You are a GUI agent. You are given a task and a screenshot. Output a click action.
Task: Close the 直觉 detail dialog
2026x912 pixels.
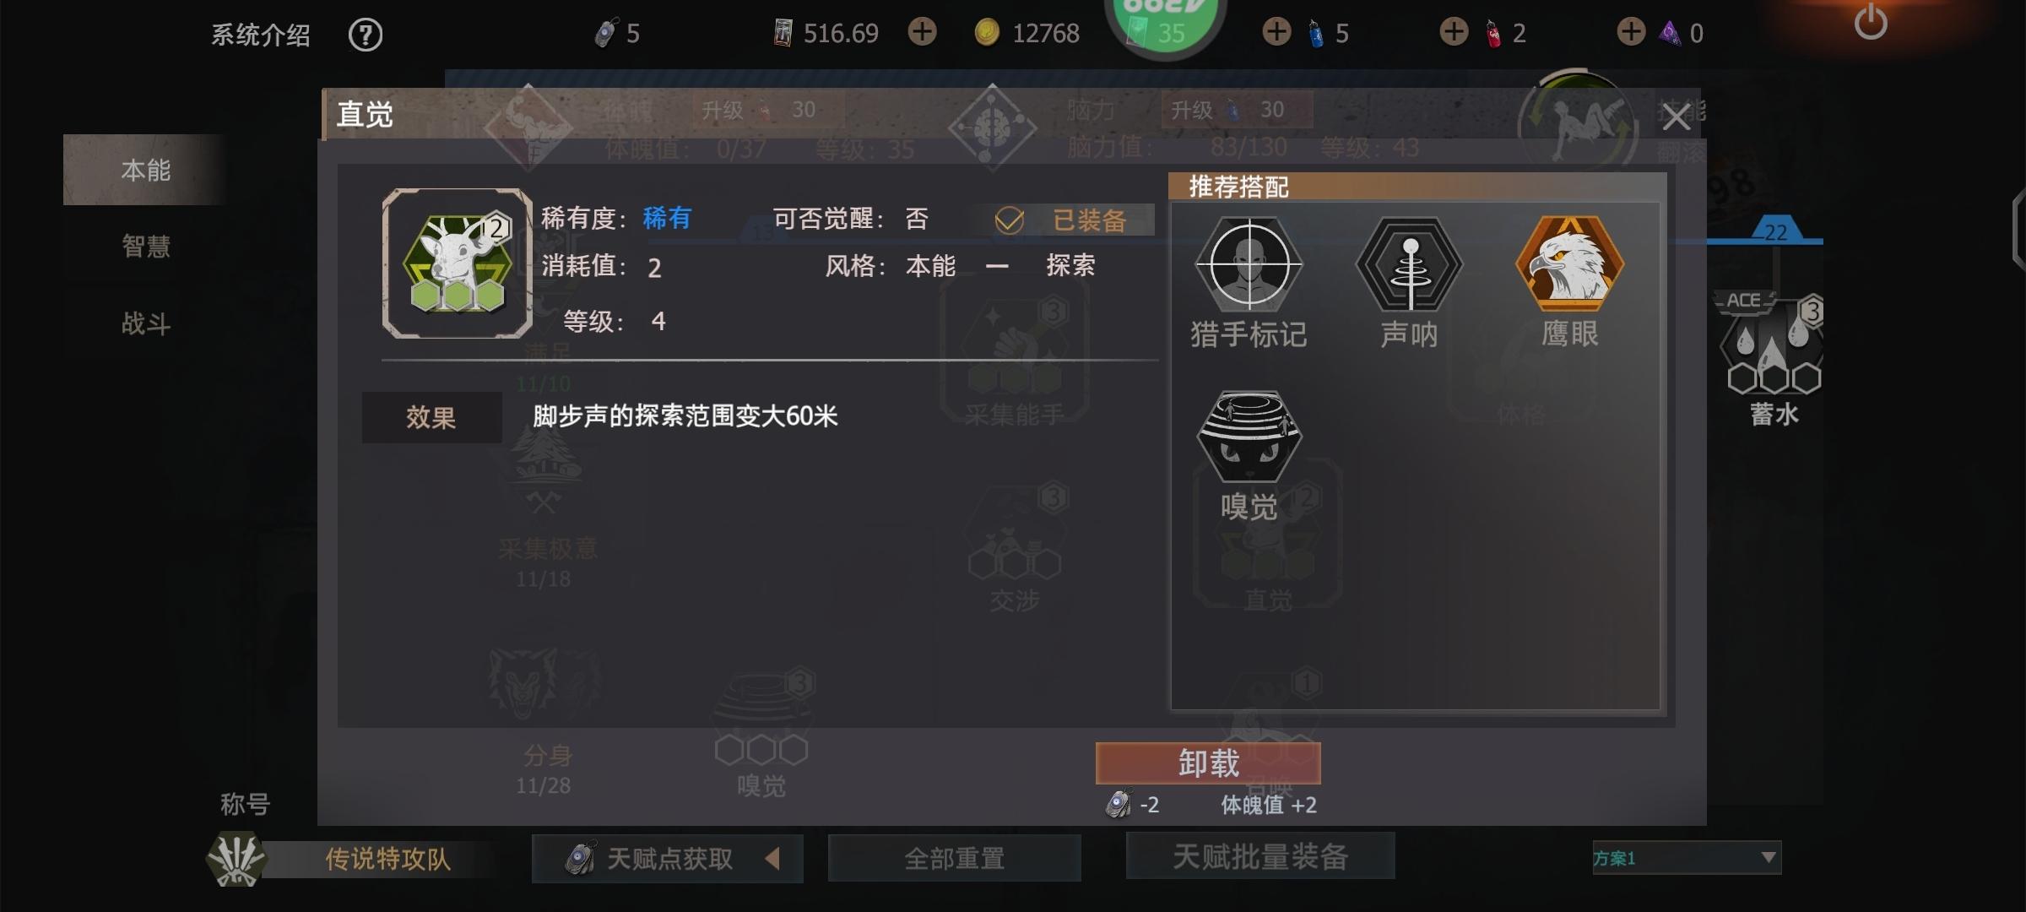pos(1676,117)
